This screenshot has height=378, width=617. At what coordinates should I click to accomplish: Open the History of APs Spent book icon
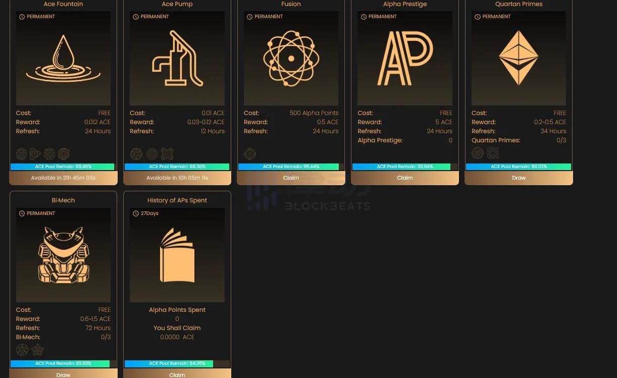point(177,255)
